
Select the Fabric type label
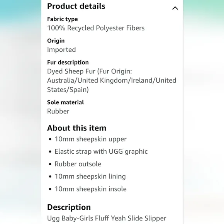click(x=63, y=19)
